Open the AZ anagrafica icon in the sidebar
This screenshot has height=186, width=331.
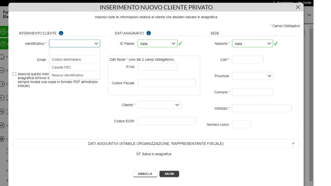(x=2, y=126)
